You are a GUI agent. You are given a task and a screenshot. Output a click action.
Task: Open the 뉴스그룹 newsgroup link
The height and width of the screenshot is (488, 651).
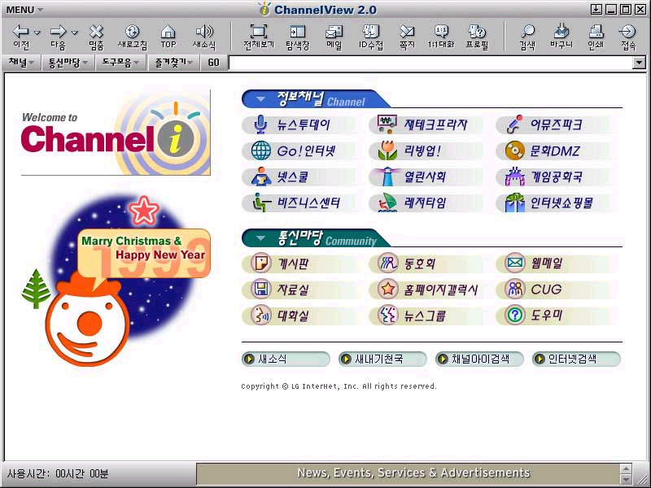point(425,316)
